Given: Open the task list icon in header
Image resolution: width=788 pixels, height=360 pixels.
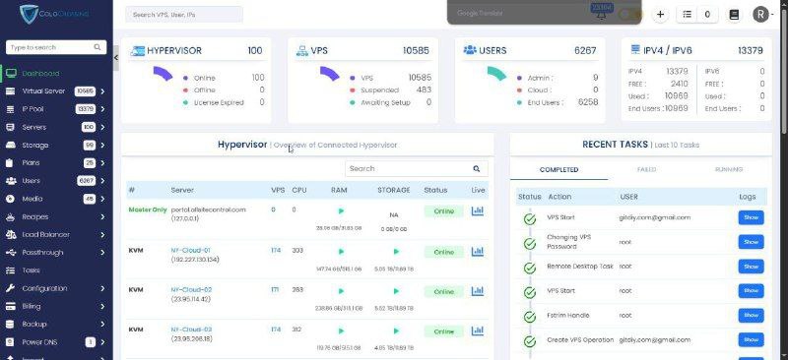Looking at the screenshot, I should click(x=688, y=15).
